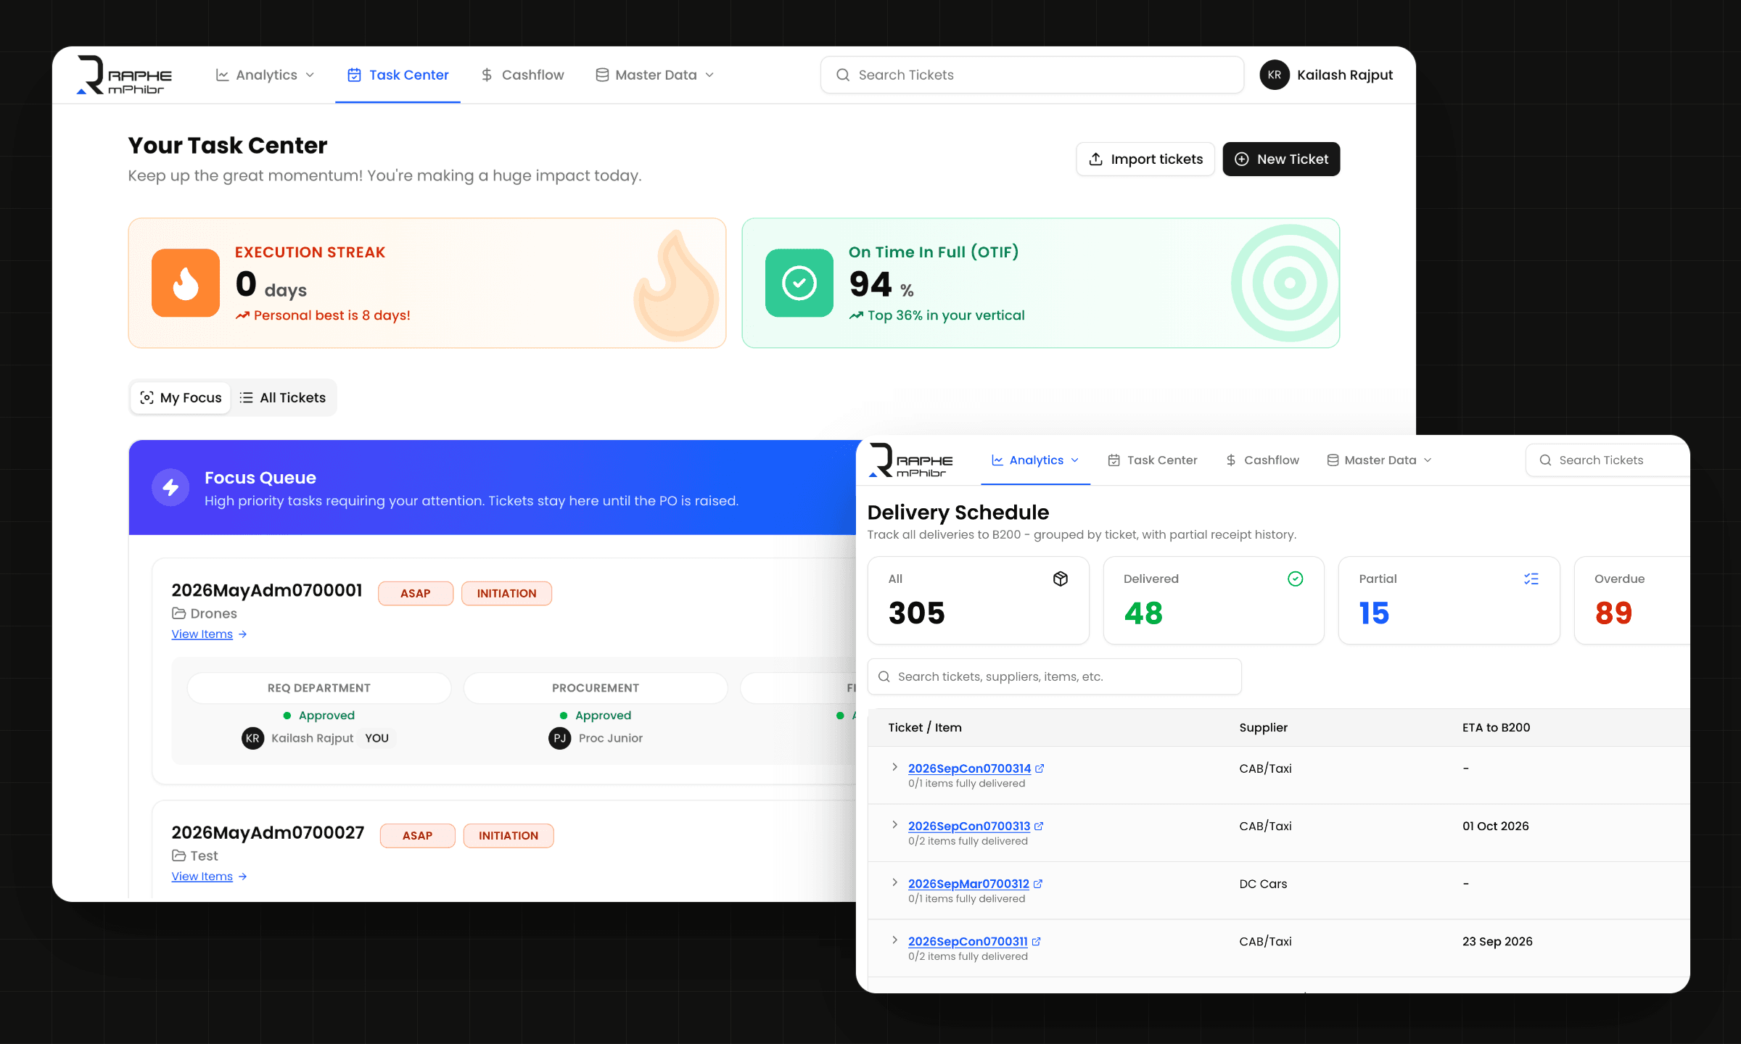Filter deliveries by the Overdue card
This screenshot has width=1741, height=1044.
click(x=1632, y=600)
